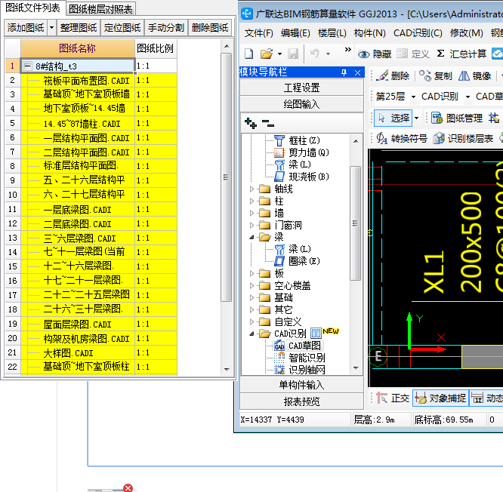
Task: Open the CAD识别 type dropdown
Action: 468,97
